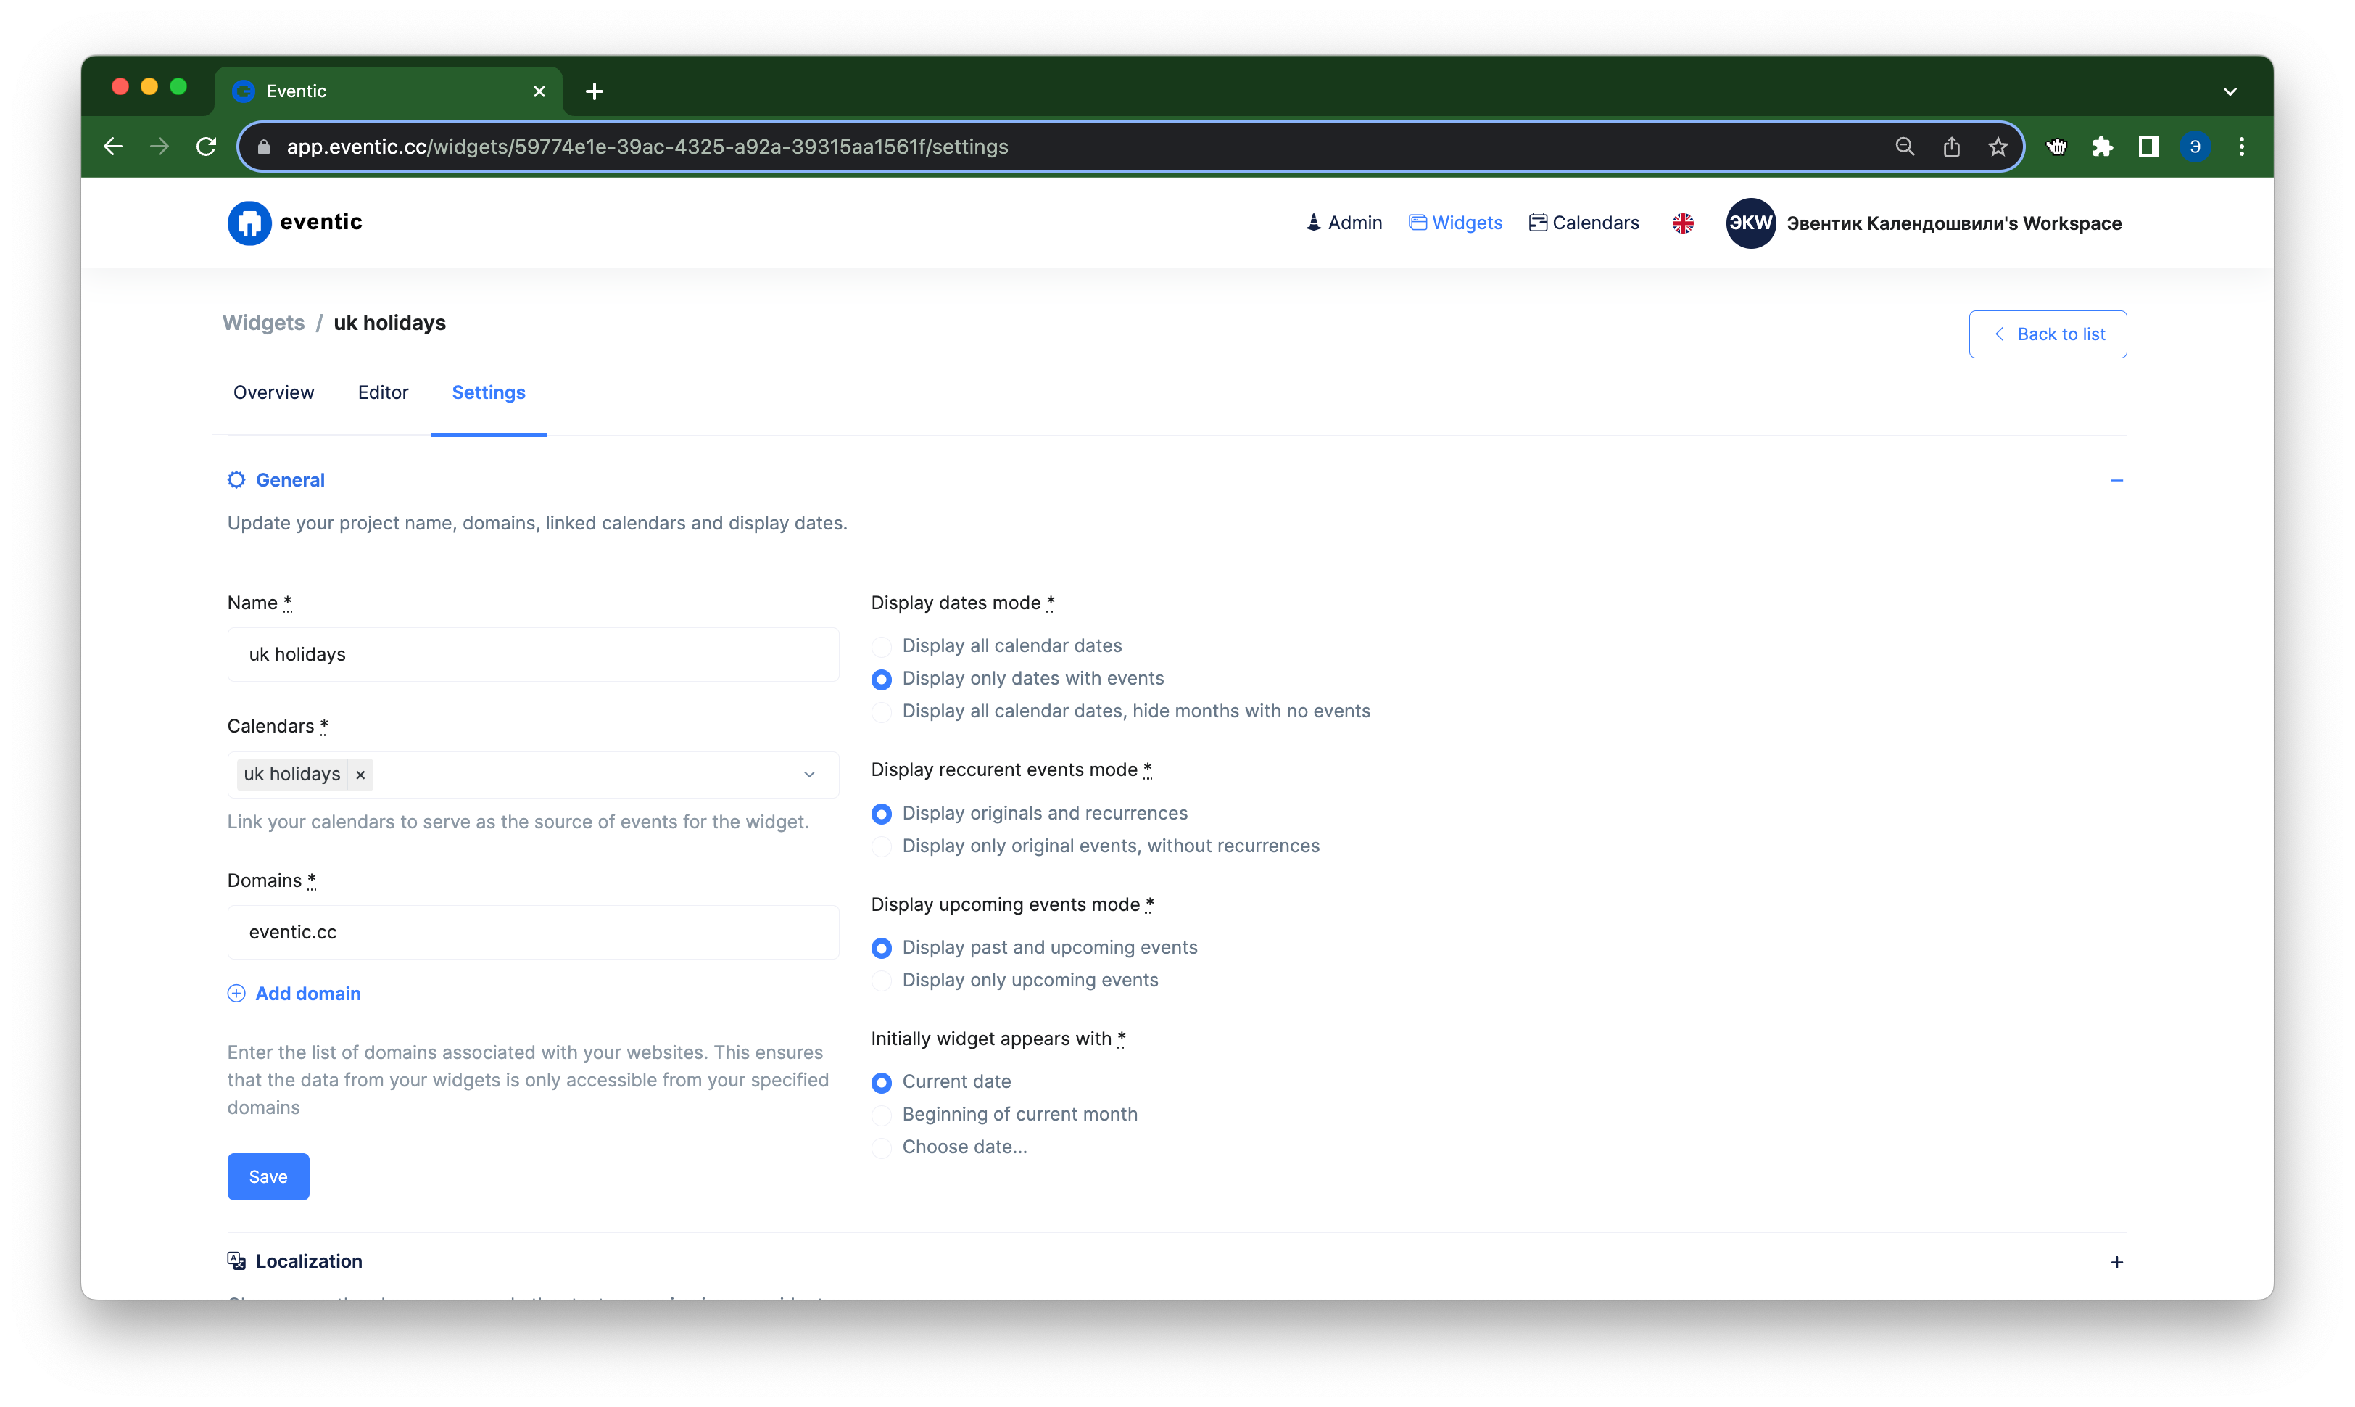The width and height of the screenshot is (2355, 1407).
Task: Go forward in browser history
Action: (x=160, y=147)
